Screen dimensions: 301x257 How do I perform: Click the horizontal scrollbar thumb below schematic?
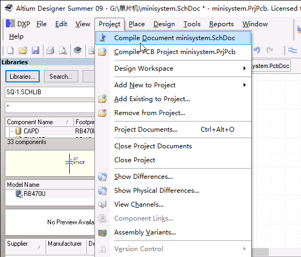260,251
